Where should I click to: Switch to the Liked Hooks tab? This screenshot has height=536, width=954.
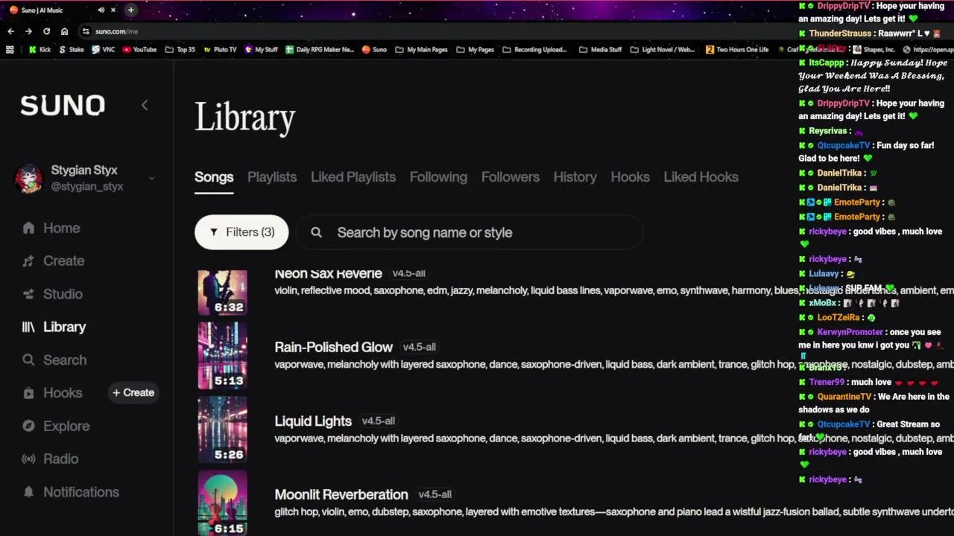coord(701,177)
